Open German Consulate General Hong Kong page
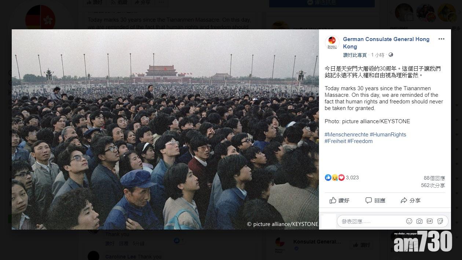 tap(386, 43)
